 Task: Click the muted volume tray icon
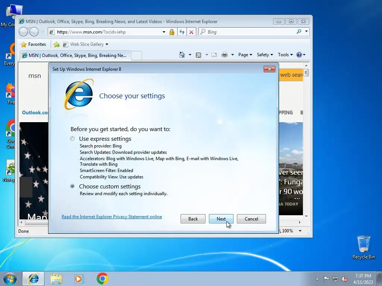pos(344,279)
